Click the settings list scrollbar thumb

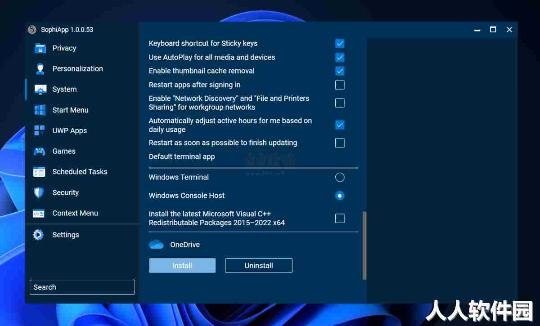(364, 246)
